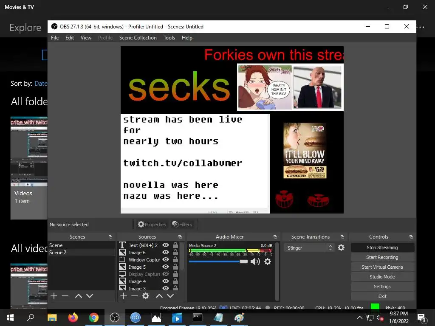
Task: Mute Media Source 2 using the speaker icon
Action: (255, 261)
